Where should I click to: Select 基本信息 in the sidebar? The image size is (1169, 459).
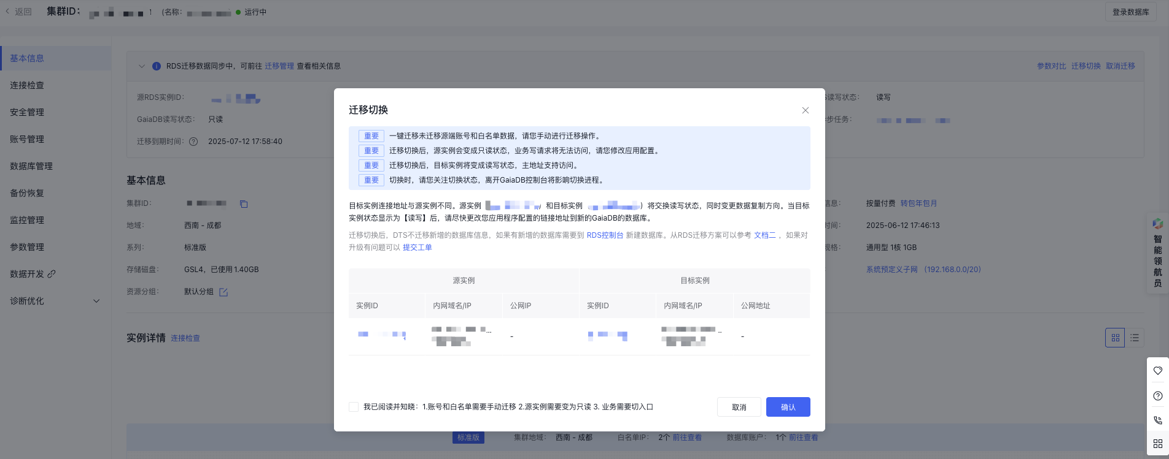point(55,58)
